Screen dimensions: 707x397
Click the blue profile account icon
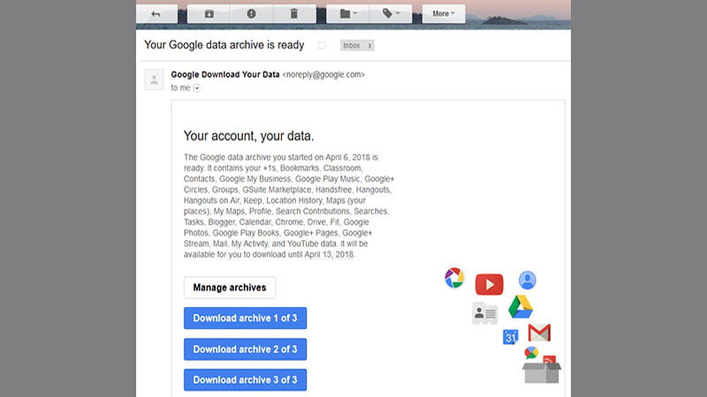528,281
